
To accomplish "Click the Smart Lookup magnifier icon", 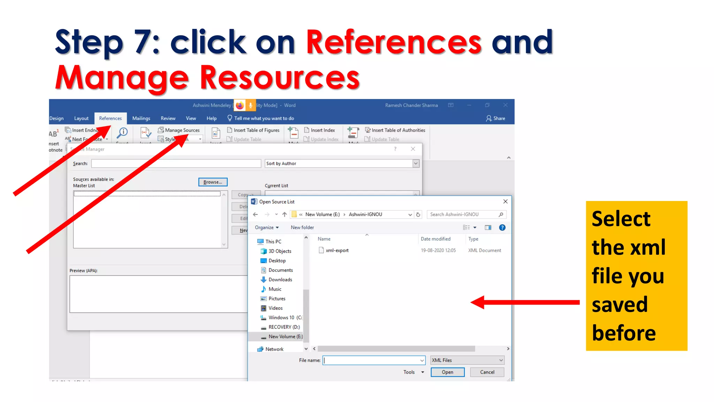I will point(122,133).
